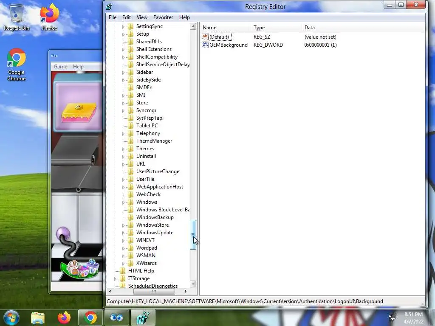The width and height of the screenshot is (435, 326).
Task: Switch to the eyes game taskbar button
Action: (x=116, y=318)
